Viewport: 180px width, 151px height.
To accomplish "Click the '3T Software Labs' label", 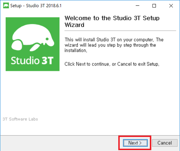I will coord(20,119).
